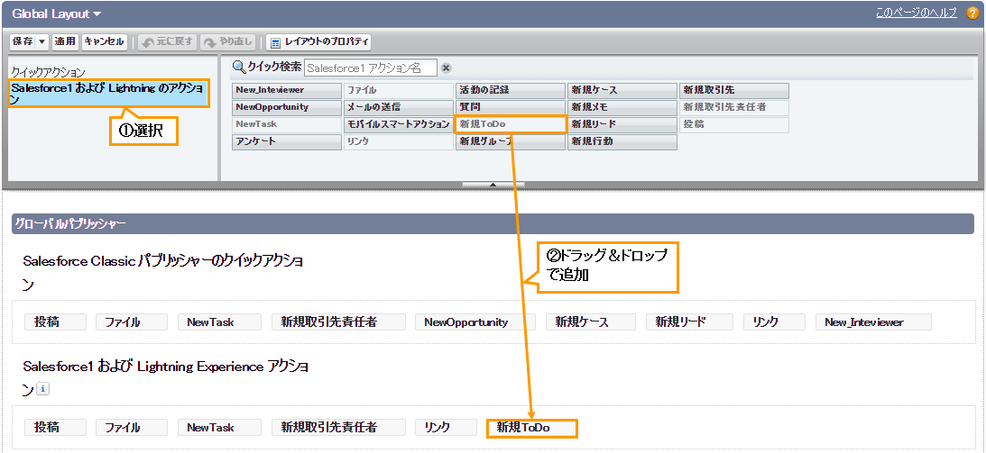Open the orange help question mark icon
Viewport: 986px width, 453px height.
pos(972,14)
